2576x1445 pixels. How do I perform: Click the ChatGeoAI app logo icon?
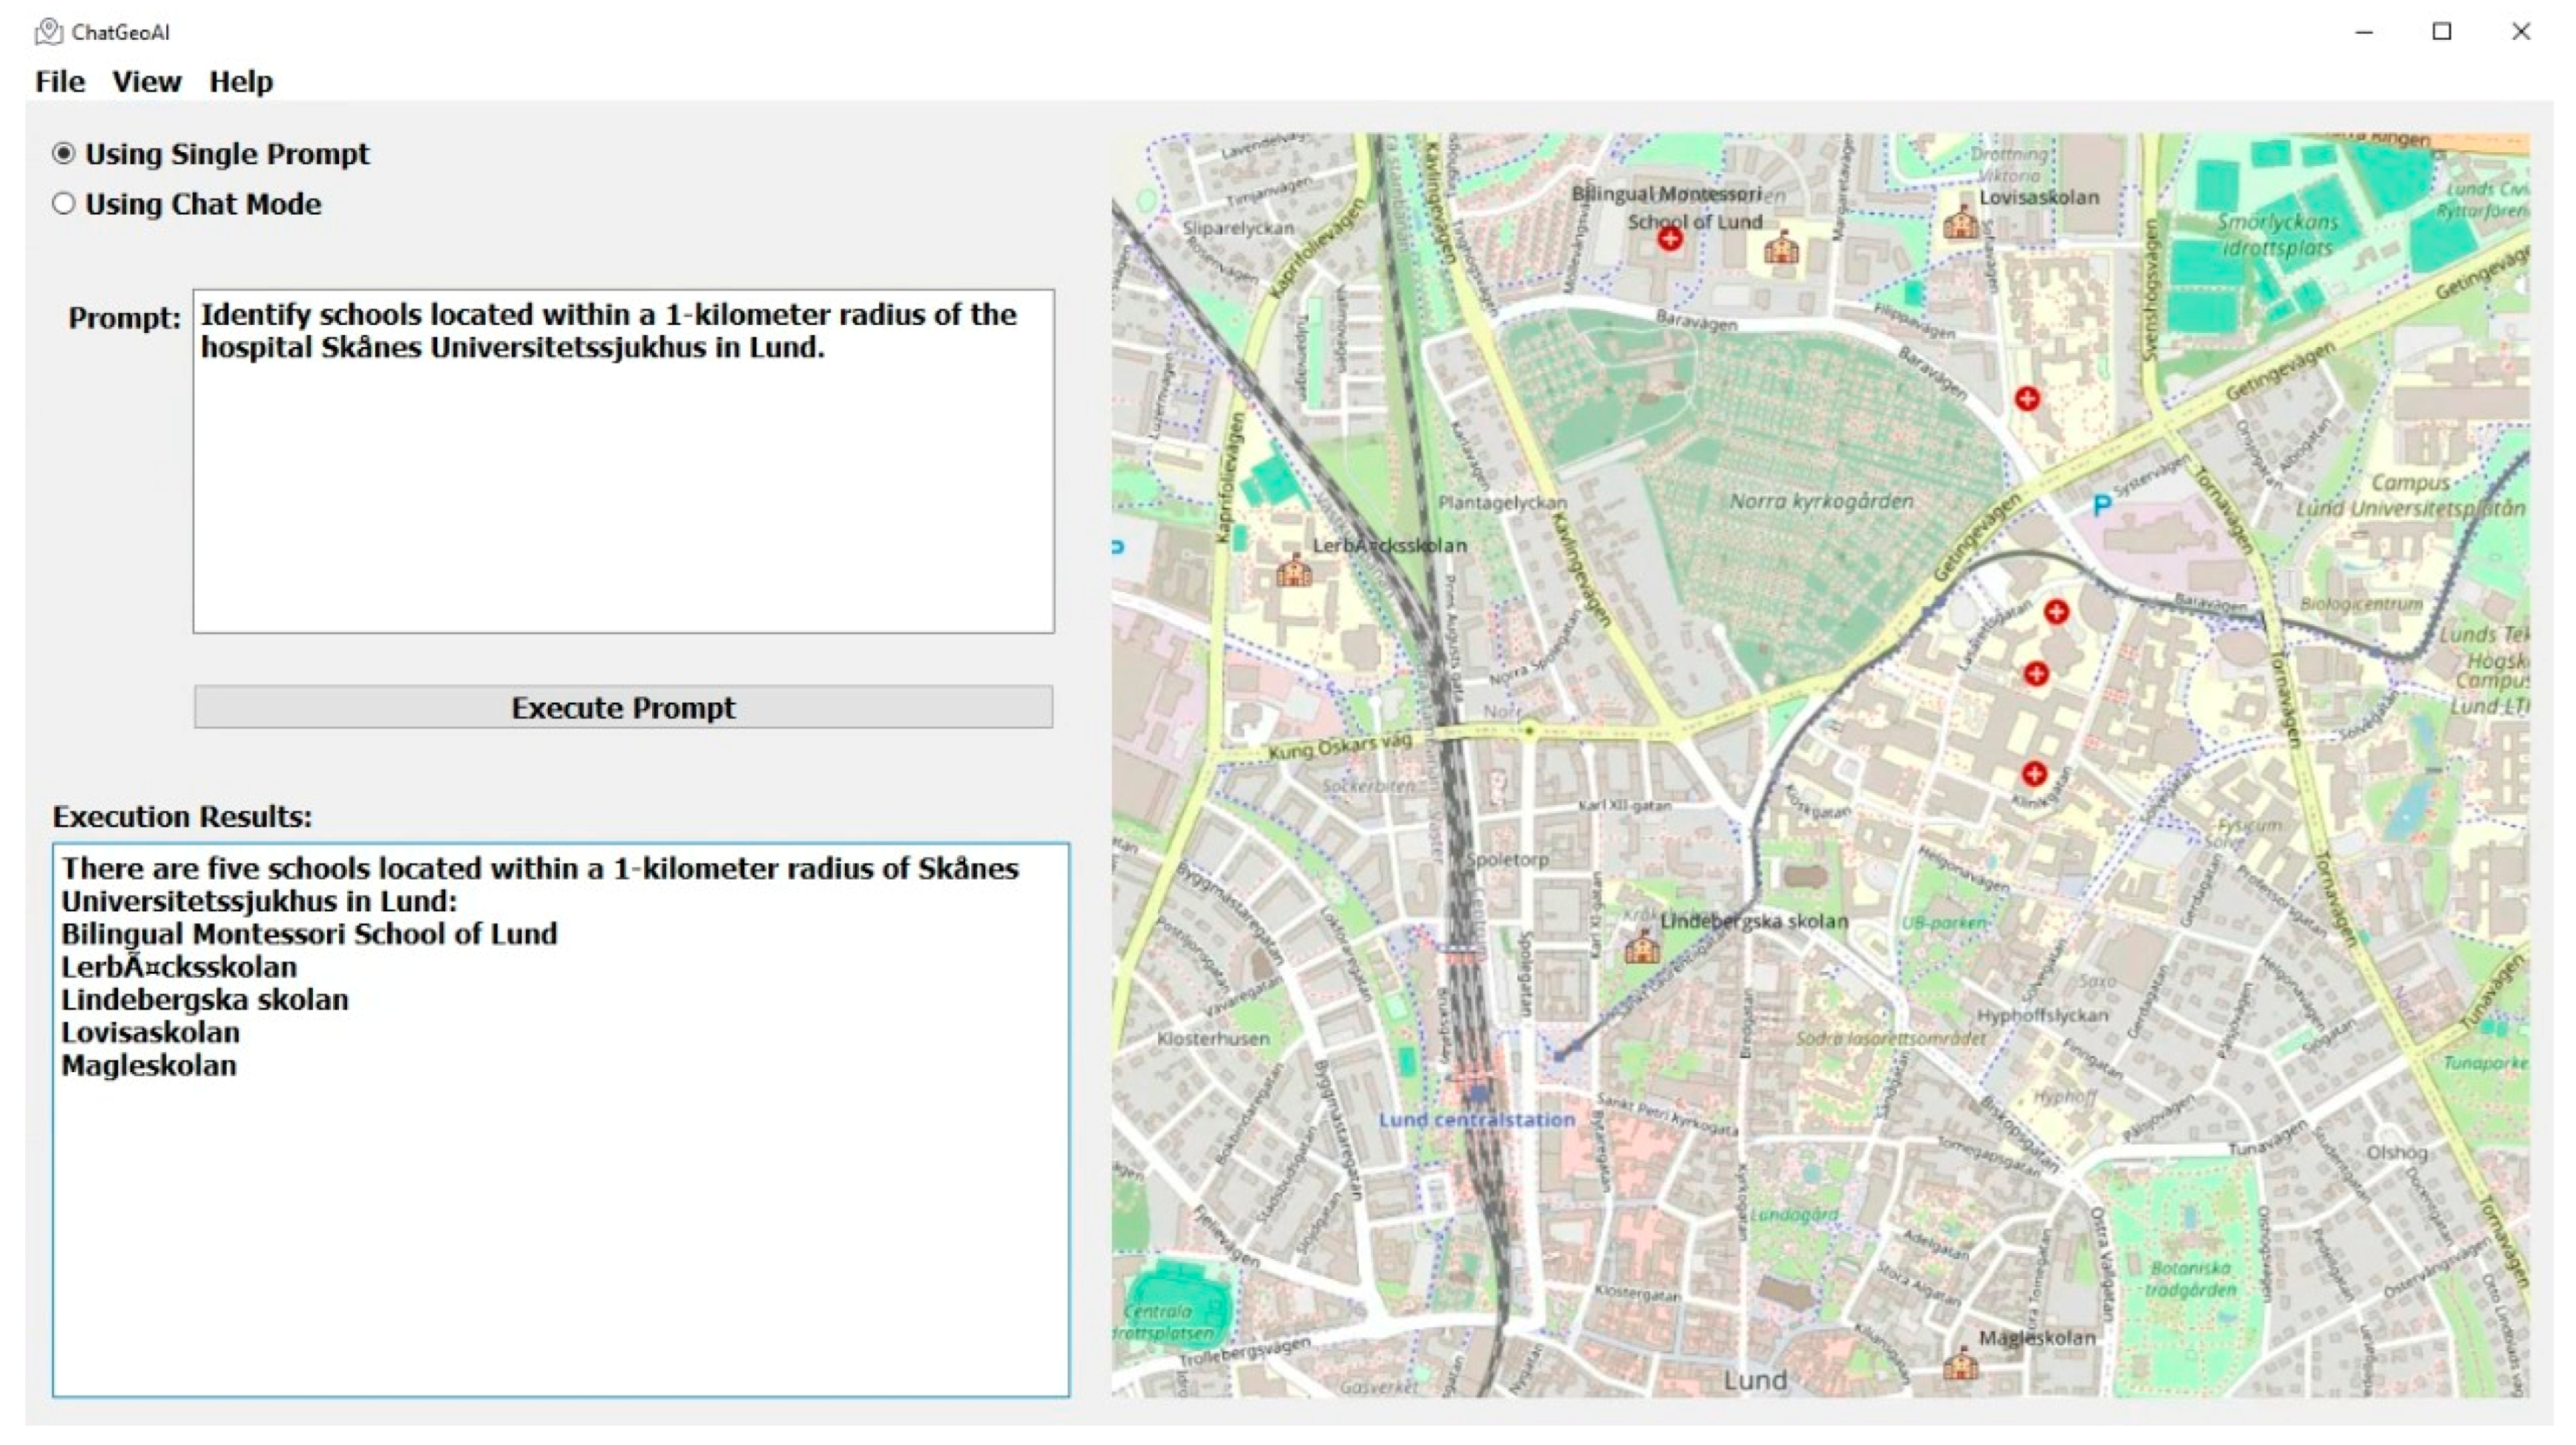pos(48,32)
